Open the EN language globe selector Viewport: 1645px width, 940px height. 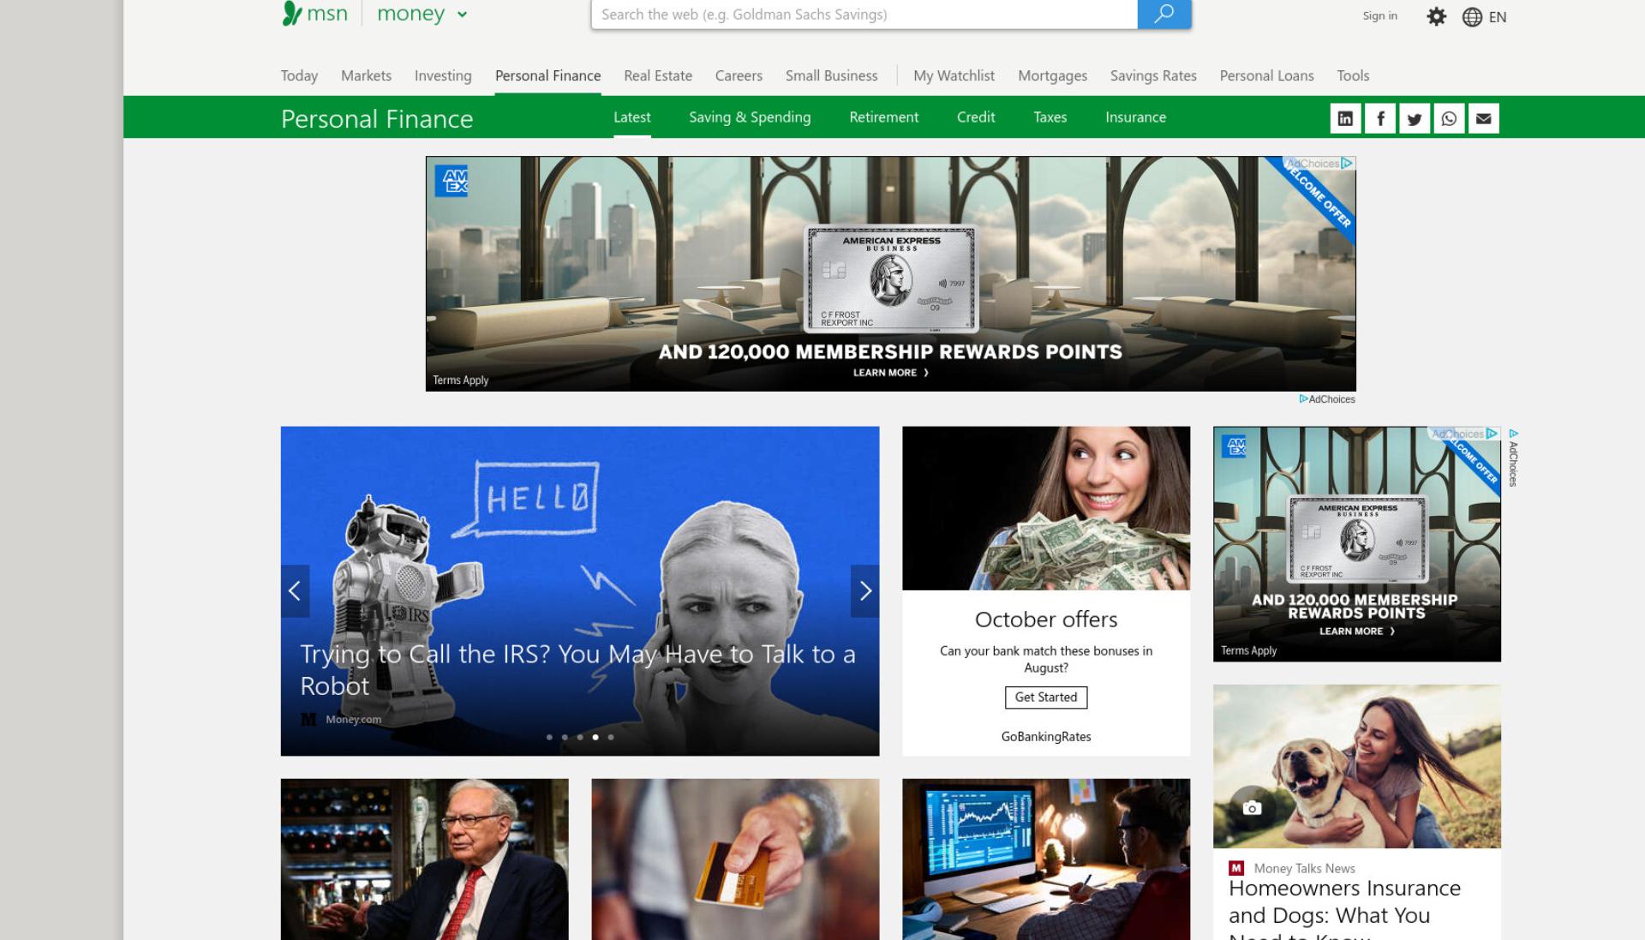(1484, 16)
